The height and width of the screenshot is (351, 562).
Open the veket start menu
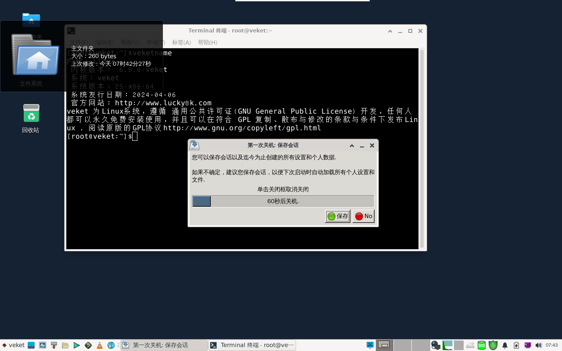[13, 345]
